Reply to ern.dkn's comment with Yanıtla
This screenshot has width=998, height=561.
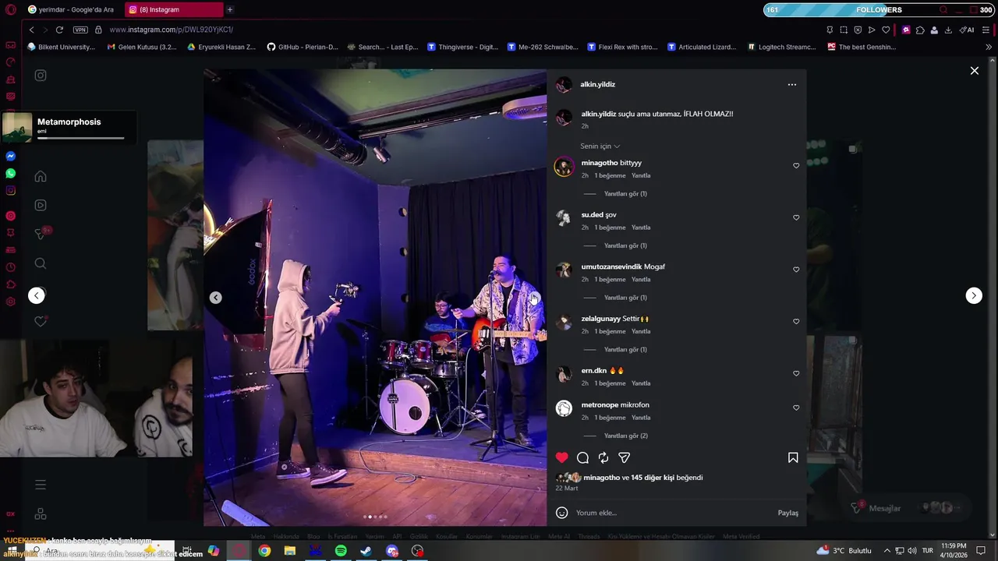click(641, 383)
